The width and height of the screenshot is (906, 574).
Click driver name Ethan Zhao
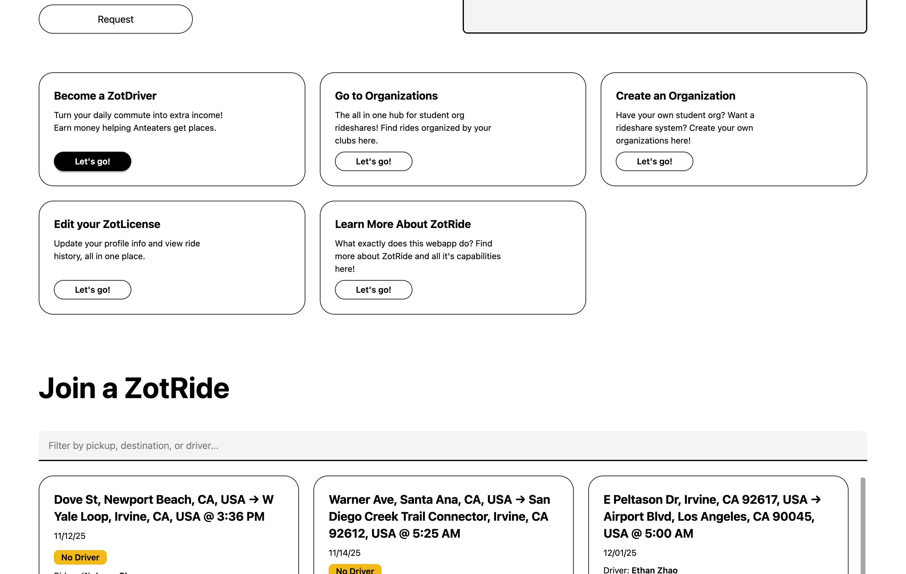654,570
